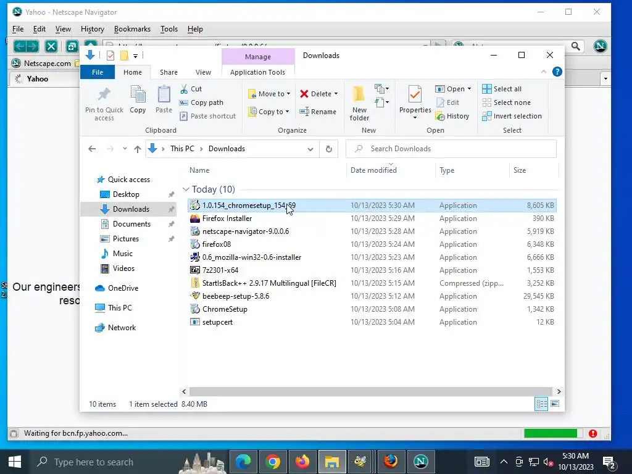Switch to details view in status bar

pos(541,404)
